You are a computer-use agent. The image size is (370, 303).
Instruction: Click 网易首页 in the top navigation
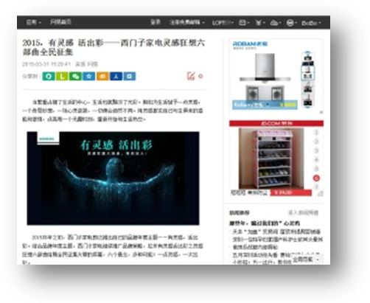click(x=60, y=22)
